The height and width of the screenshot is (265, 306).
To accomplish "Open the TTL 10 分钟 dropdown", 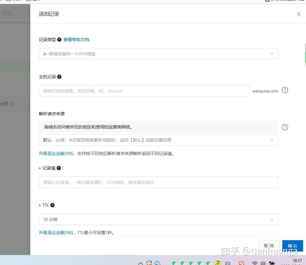I will [158, 219].
